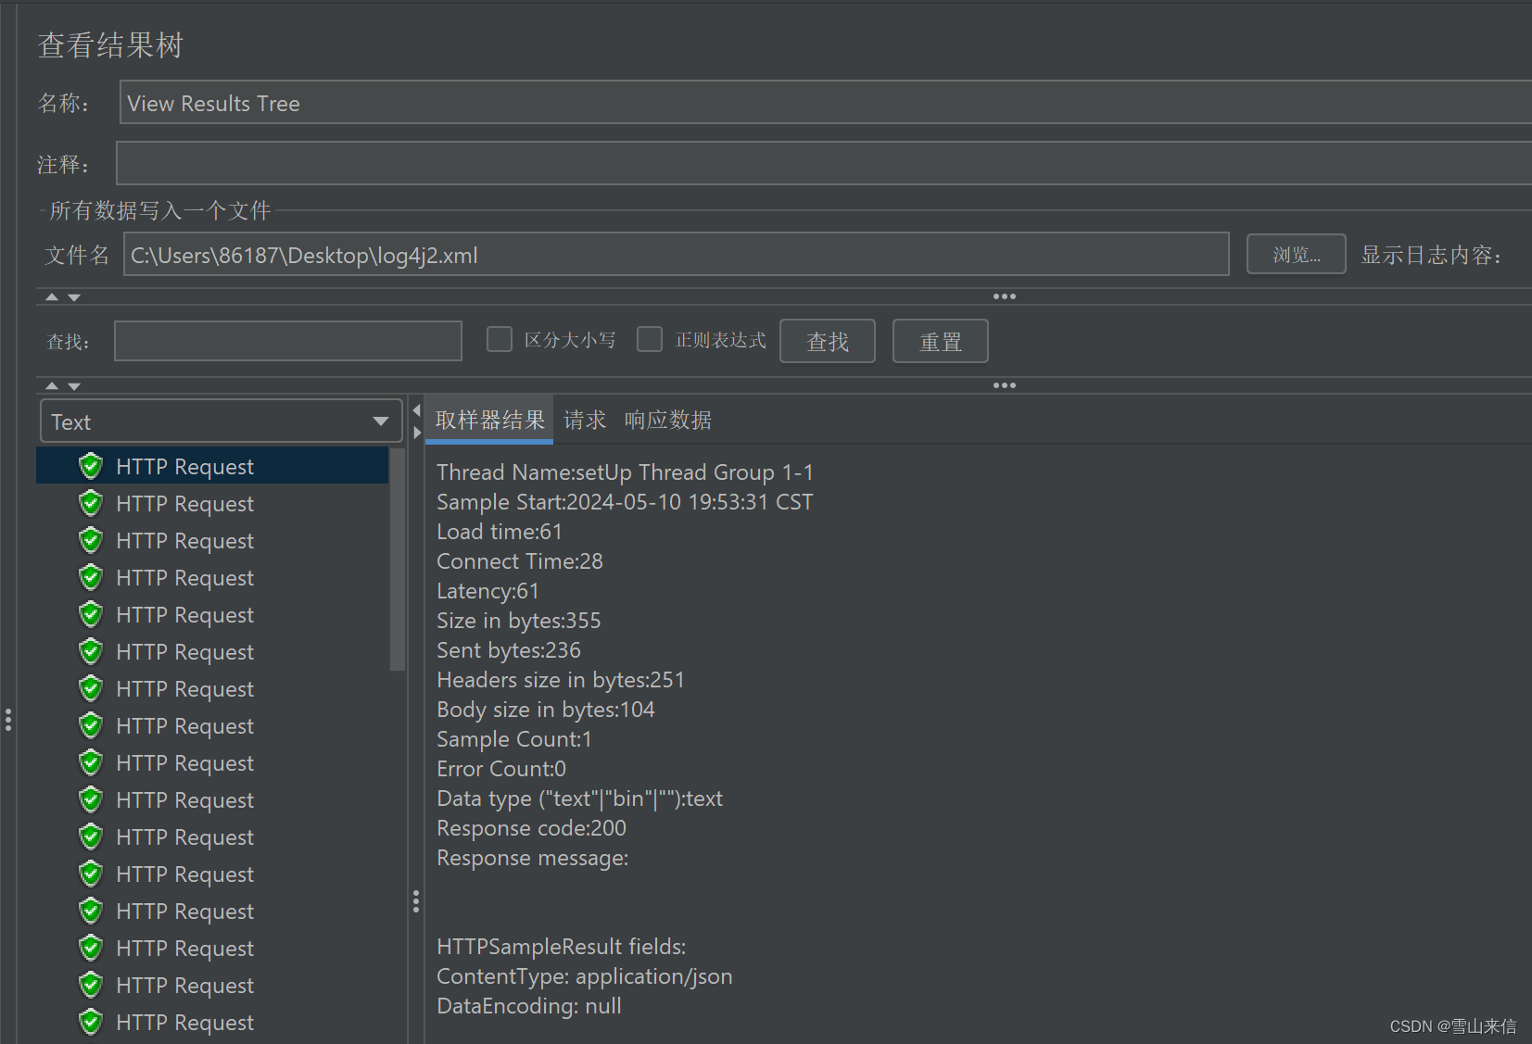Click the green shield icon of the first HTTP Request
The width and height of the screenshot is (1532, 1044).
pyautogui.click(x=91, y=466)
